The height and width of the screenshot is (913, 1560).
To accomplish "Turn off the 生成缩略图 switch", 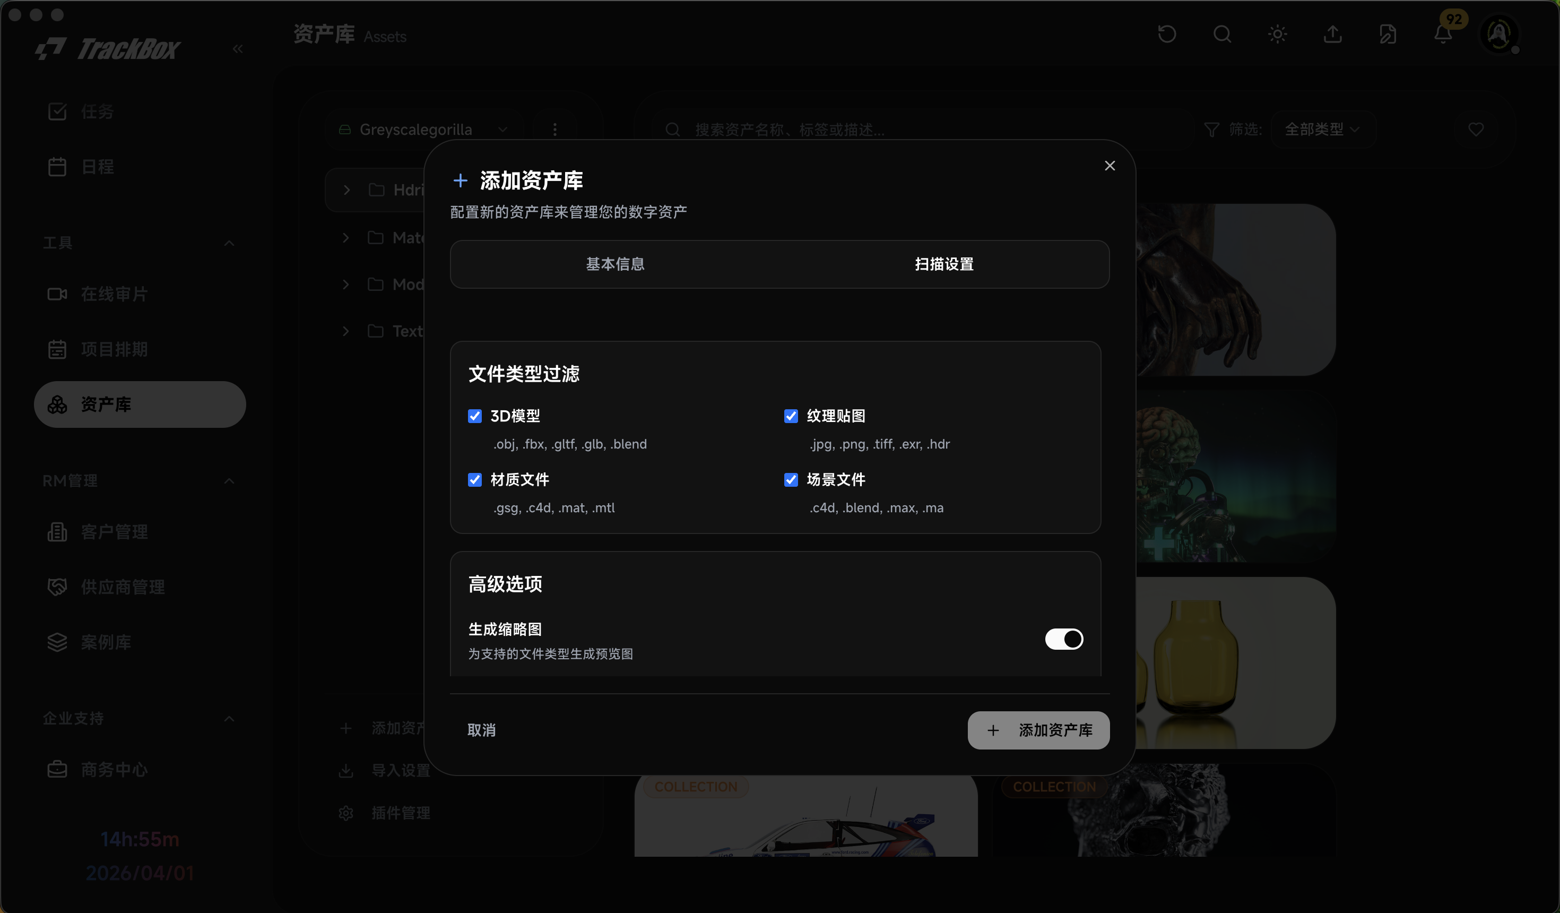I will (1063, 639).
